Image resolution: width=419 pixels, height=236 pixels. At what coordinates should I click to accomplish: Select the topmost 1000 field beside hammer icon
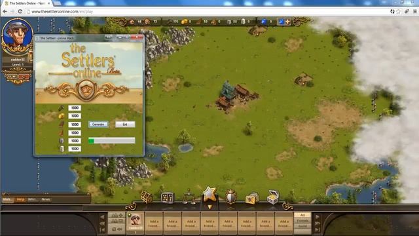pyautogui.click(x=75, y=108)
